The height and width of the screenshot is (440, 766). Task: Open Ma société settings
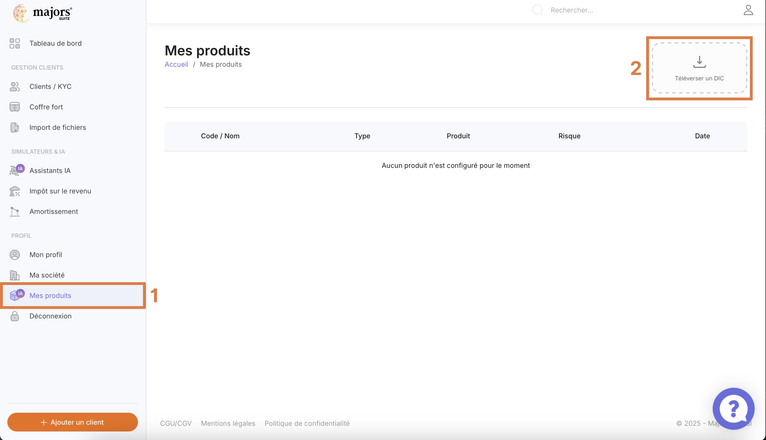click(x=47, y=275)
